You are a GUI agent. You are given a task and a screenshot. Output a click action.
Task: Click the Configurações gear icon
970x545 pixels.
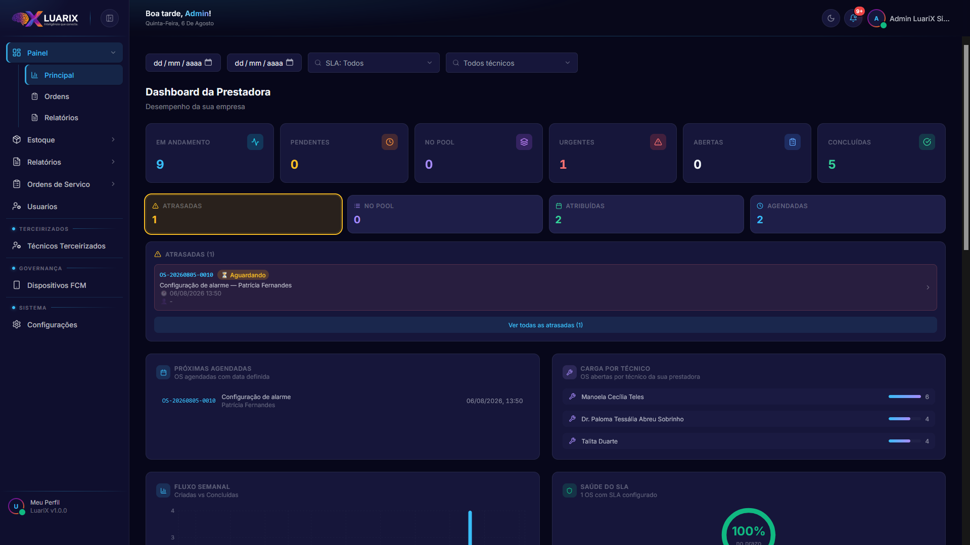[x=17, y=324]
